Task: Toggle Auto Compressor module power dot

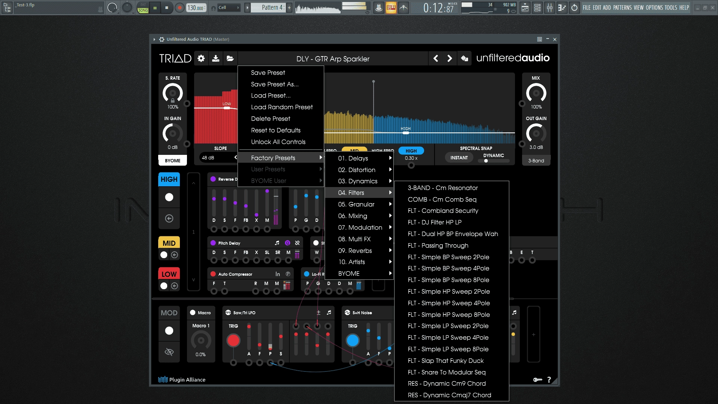Action: coord(213,274)
